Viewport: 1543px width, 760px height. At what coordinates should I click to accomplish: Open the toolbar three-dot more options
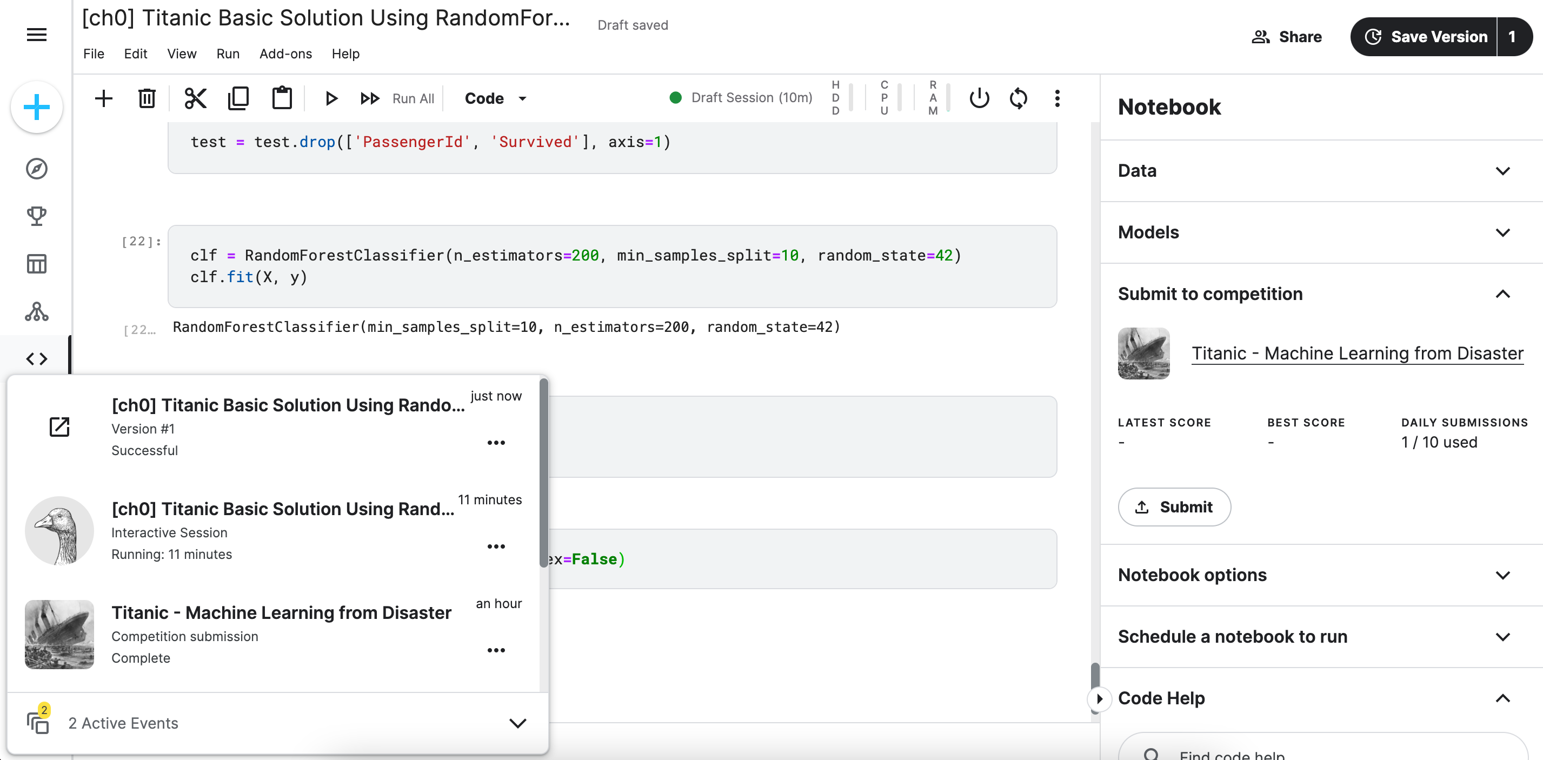click(x=1057, y=98)
